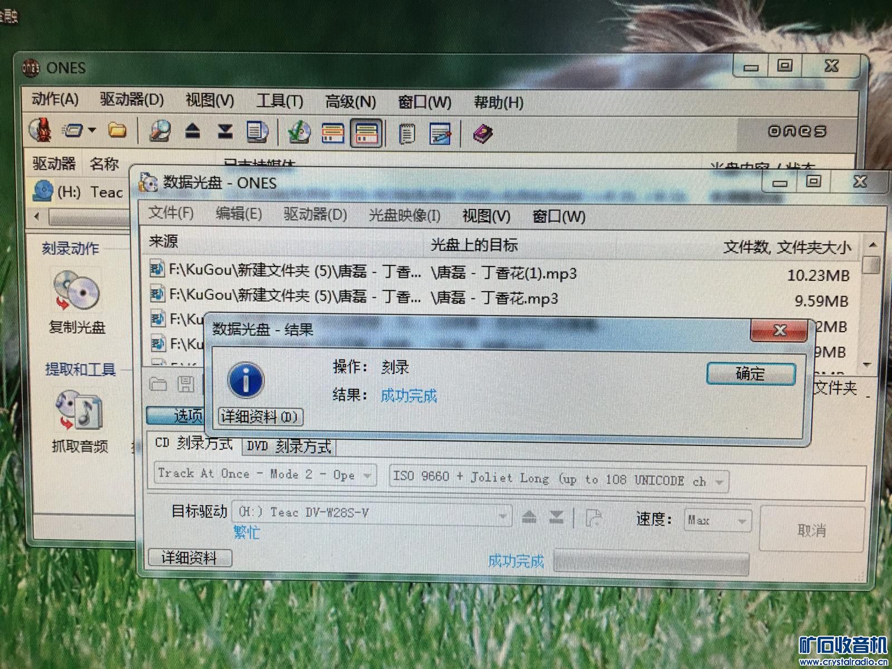Toggle the pressed window layout icon
Image resolution: width=892 pixels, height=669 pixels.
click(366, 133)
